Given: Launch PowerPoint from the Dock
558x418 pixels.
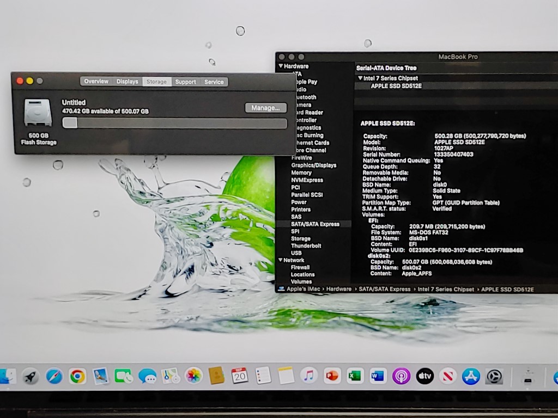Looking at the screenshot, I should pyautogui.click(x=332, y=376).
